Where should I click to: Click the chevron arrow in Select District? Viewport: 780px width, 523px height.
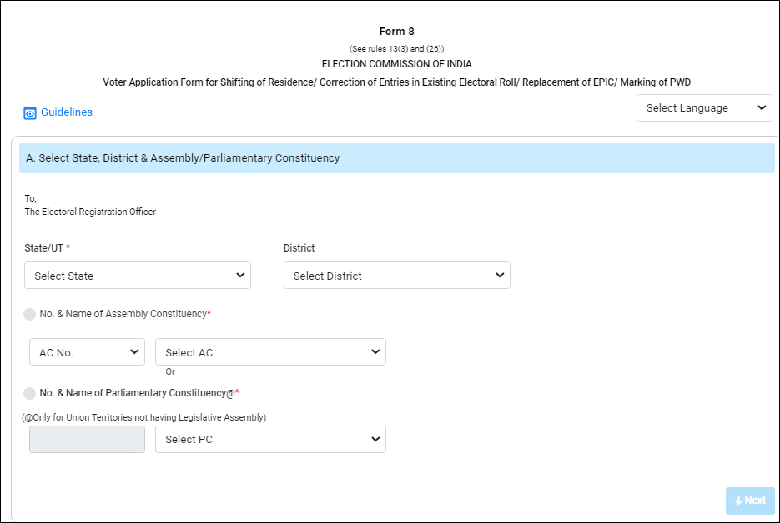[500, 276]
